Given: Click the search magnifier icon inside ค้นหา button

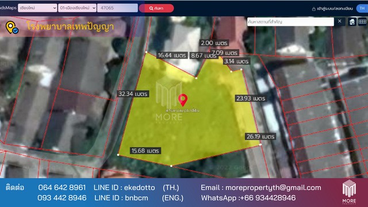Looking at the screenshot, I should [x=151, y=9].
